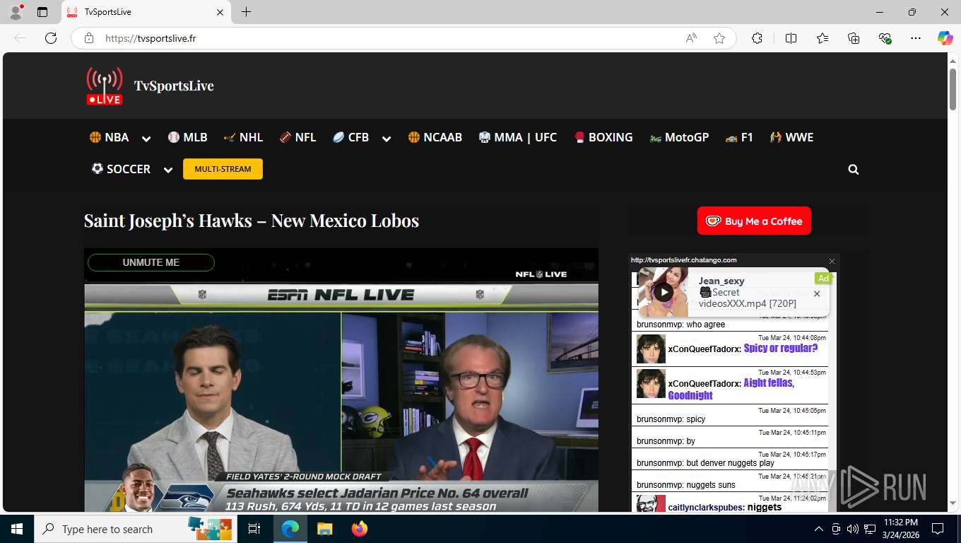Image resolution: width=961 pixels, height=543 pixels.
Task: Launch File Explorer from taskbar
Action: 324,529
